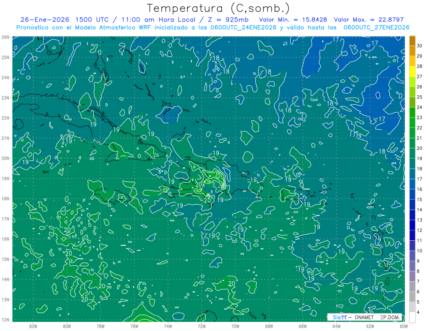429x331 pixels.
Task: Click the "76W" longitude axis label
Action: [134, 326]
